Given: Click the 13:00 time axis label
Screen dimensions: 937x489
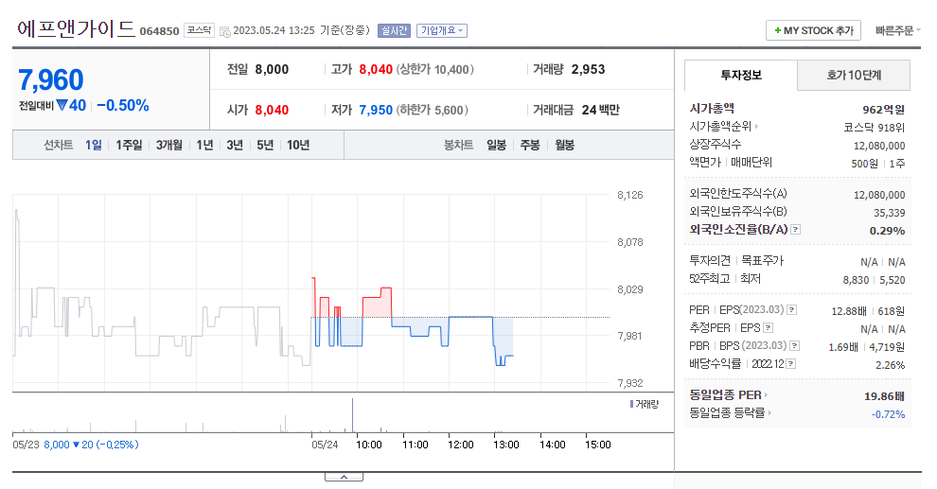Looking at the screenshot, I should click(x=506, y=445).
